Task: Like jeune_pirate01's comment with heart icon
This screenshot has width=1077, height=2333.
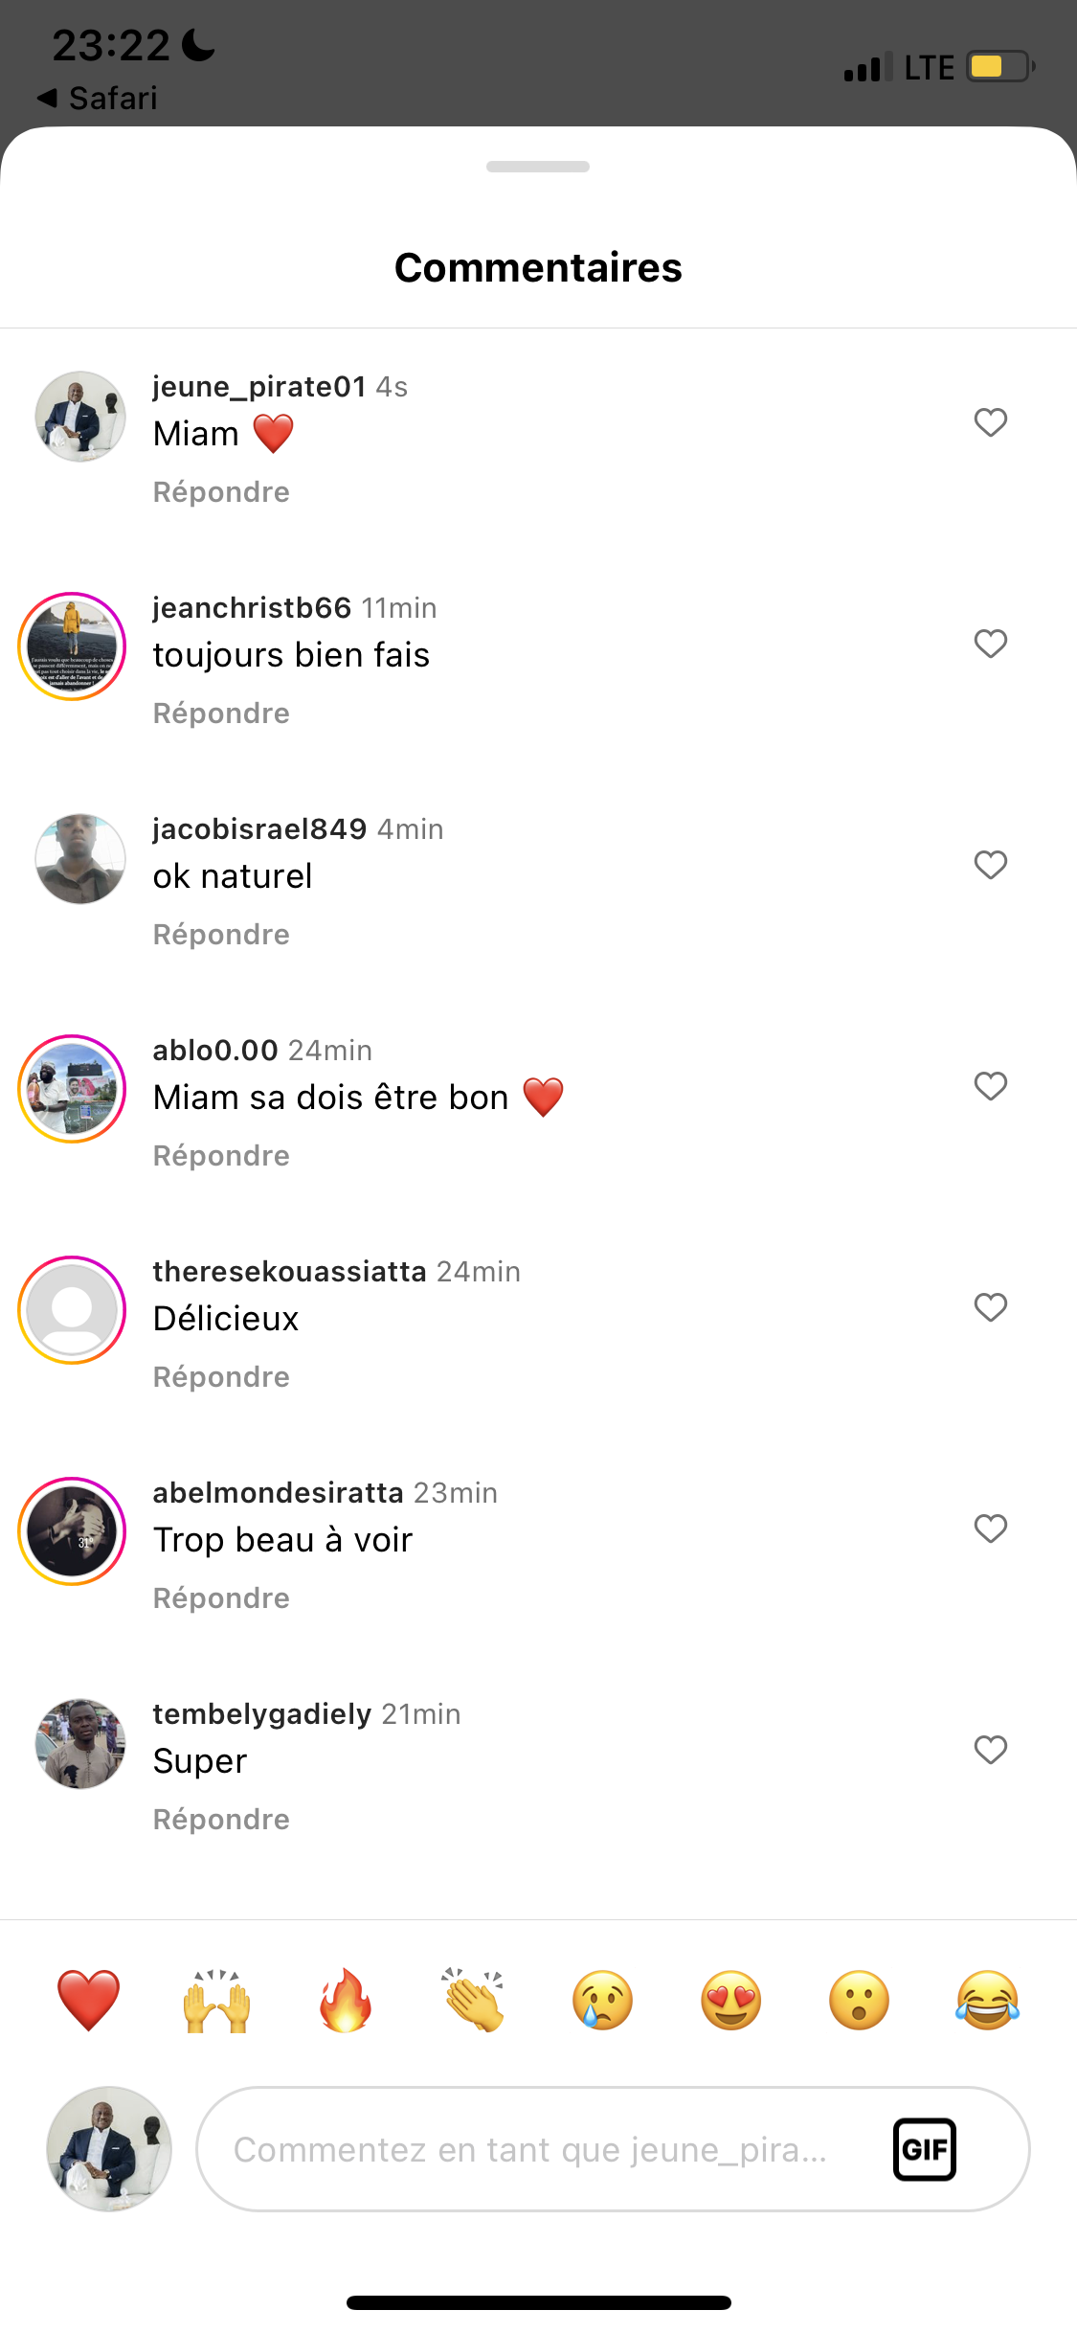Action: click(x=990, y=422)
